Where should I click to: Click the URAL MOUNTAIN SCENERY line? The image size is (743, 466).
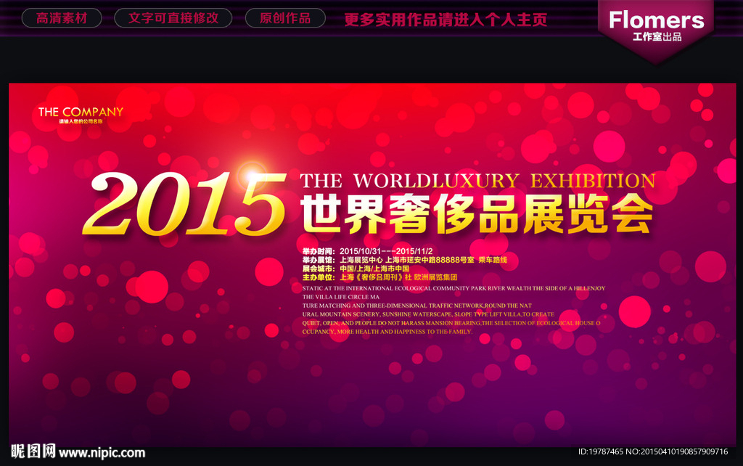pyautogui.click(x=428, y=314)
